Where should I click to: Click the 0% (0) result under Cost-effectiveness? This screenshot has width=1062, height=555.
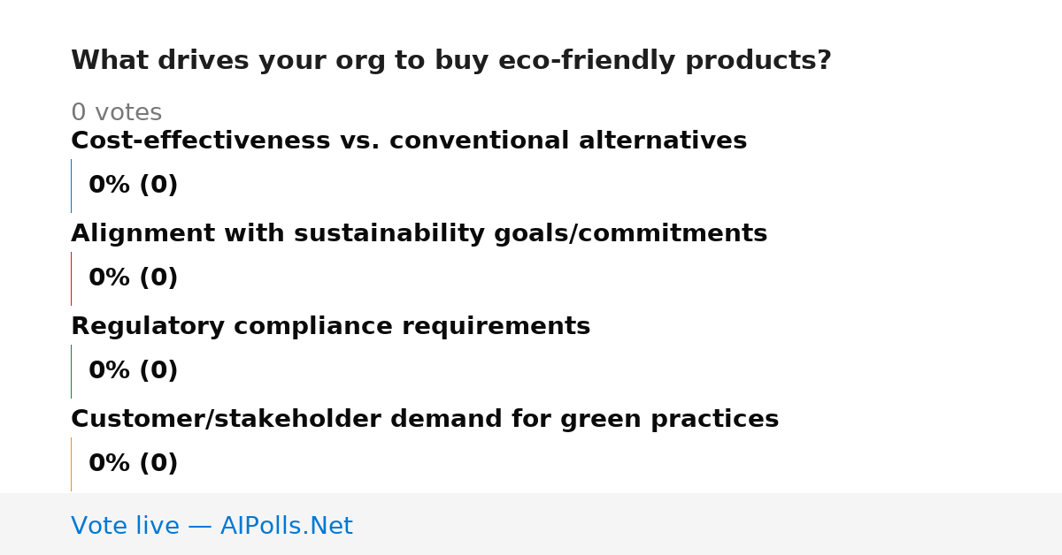tap(134, 186)
